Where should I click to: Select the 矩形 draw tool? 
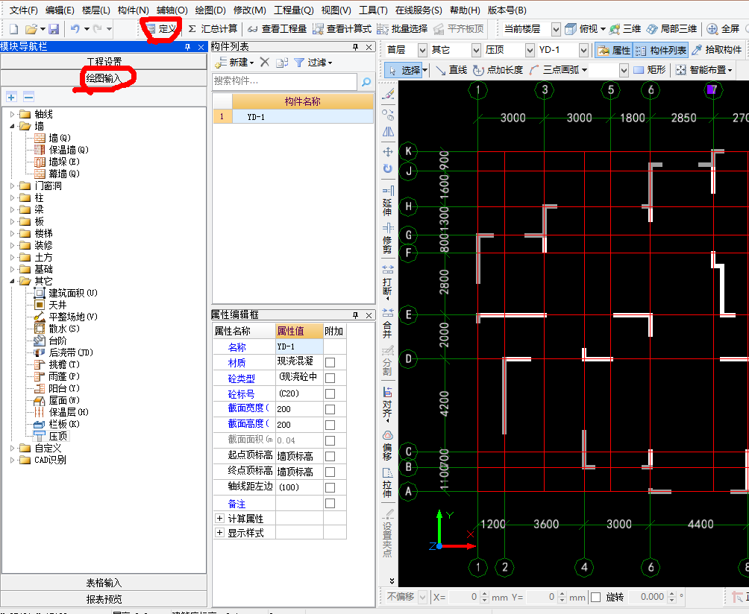[x=650, y=70]
